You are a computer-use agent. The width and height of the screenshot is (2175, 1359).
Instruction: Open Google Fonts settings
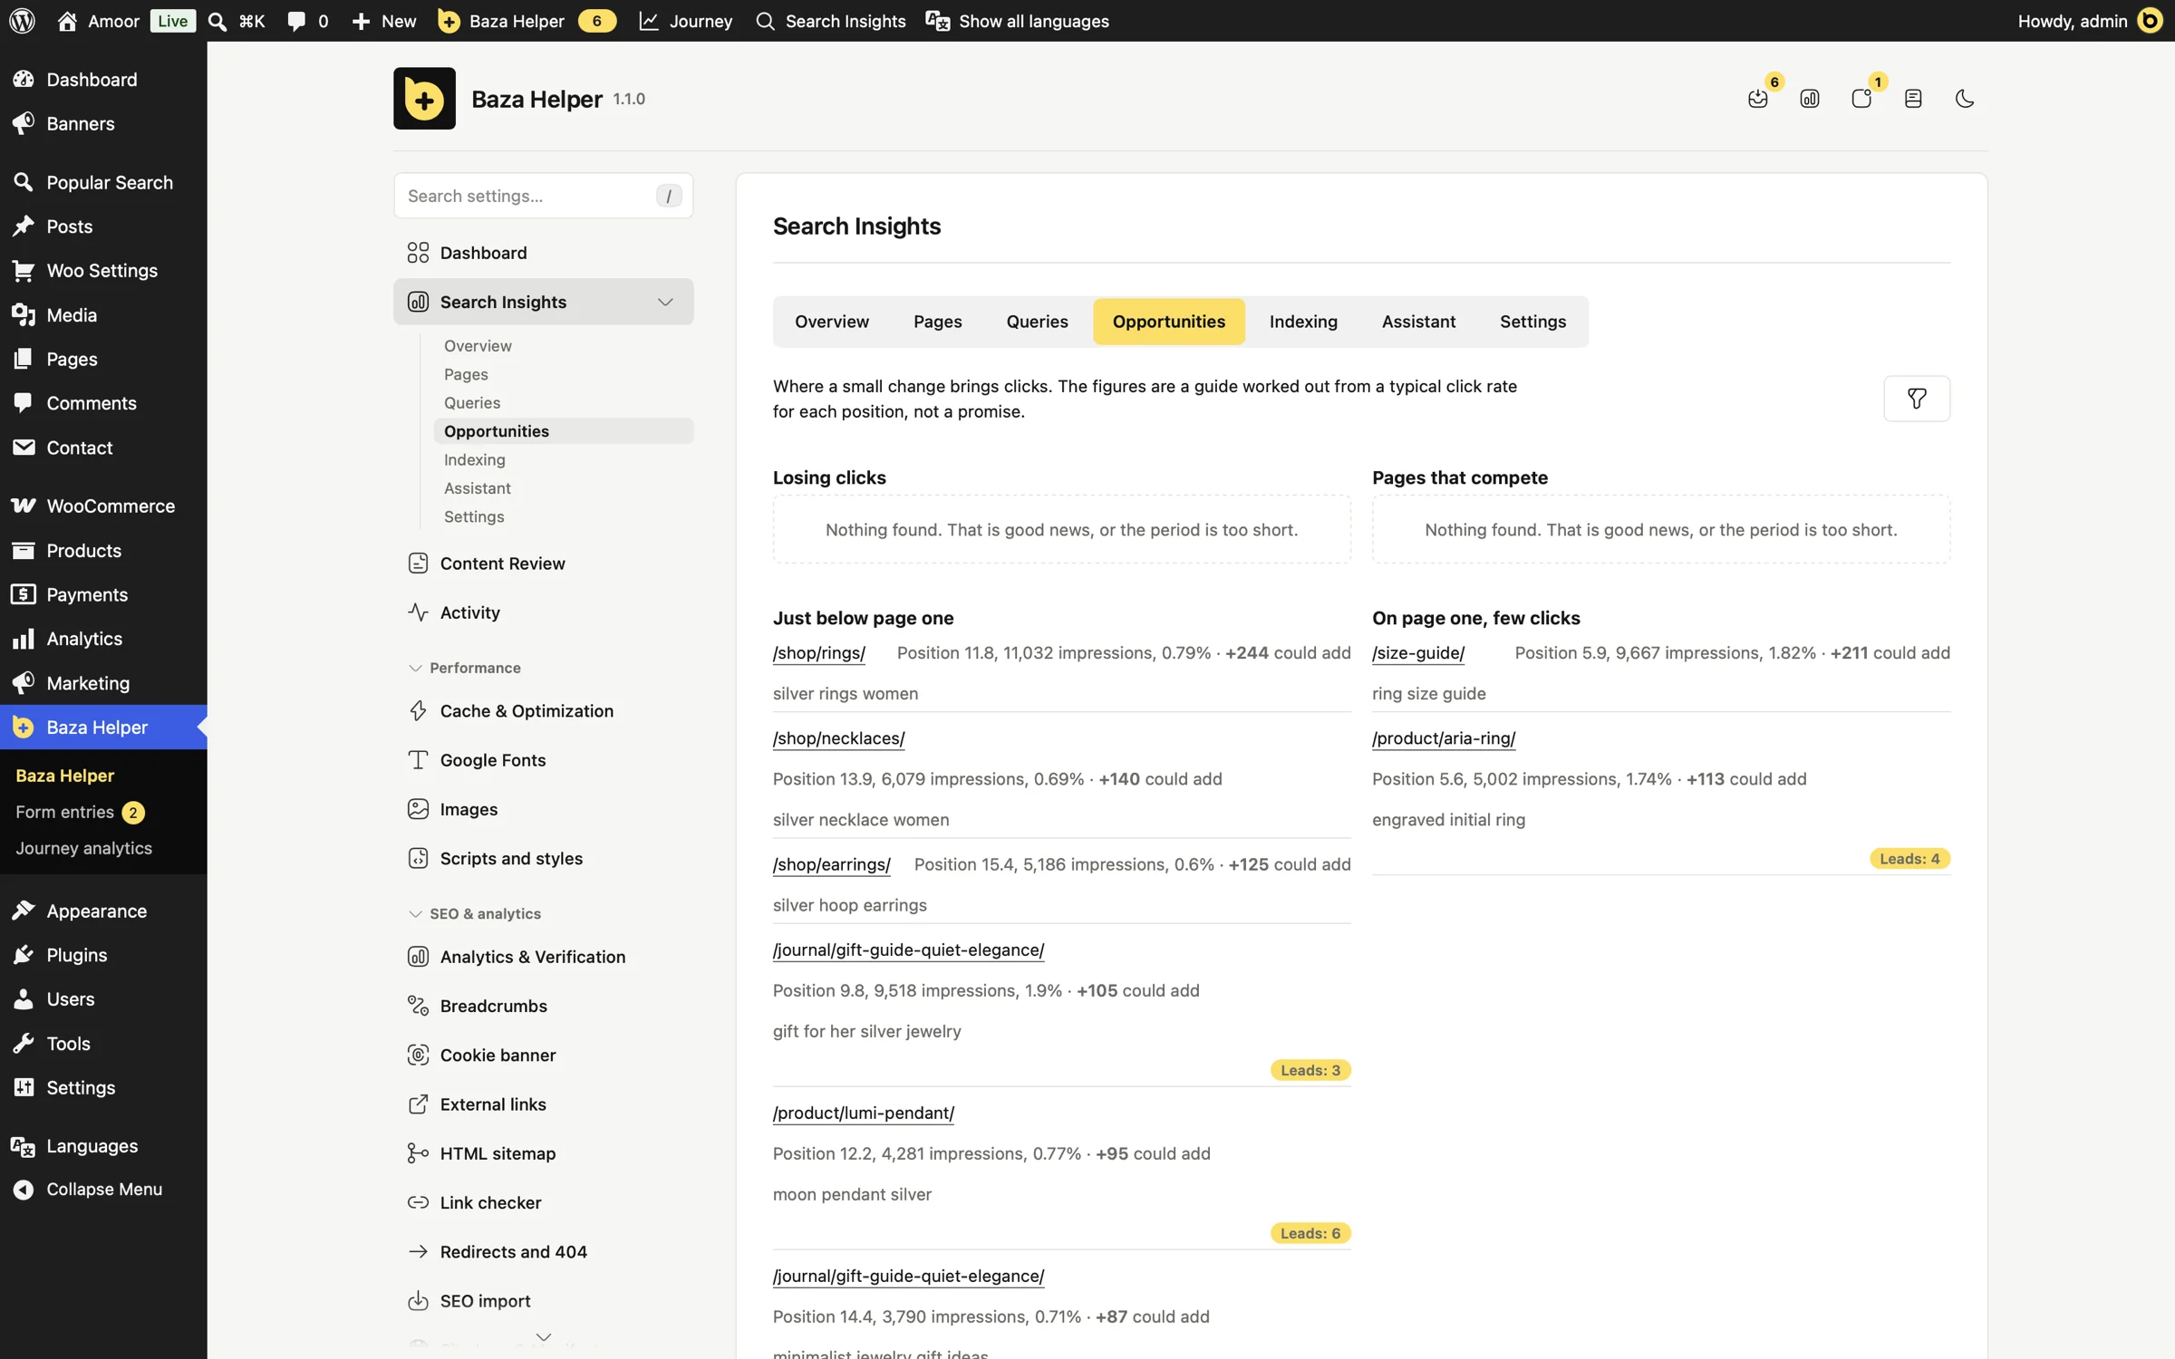[x=544, y=760]
